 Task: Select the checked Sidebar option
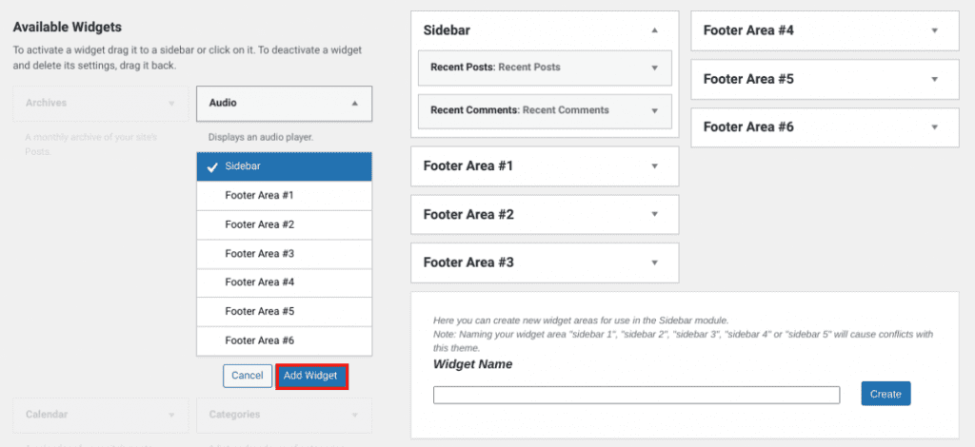tap(284, 166)
